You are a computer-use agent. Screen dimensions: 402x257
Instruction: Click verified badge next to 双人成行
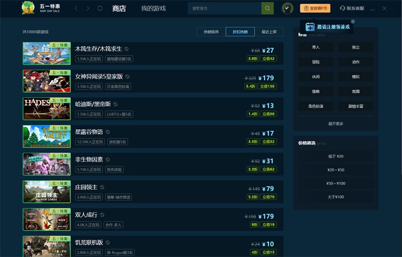click(102, 215)
